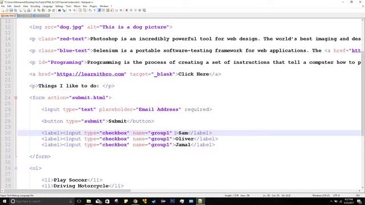This screenshot has width=365, height=205.
Task: Click "Email Address" placeholder text on line 26
Action: (x=159, y=109)
